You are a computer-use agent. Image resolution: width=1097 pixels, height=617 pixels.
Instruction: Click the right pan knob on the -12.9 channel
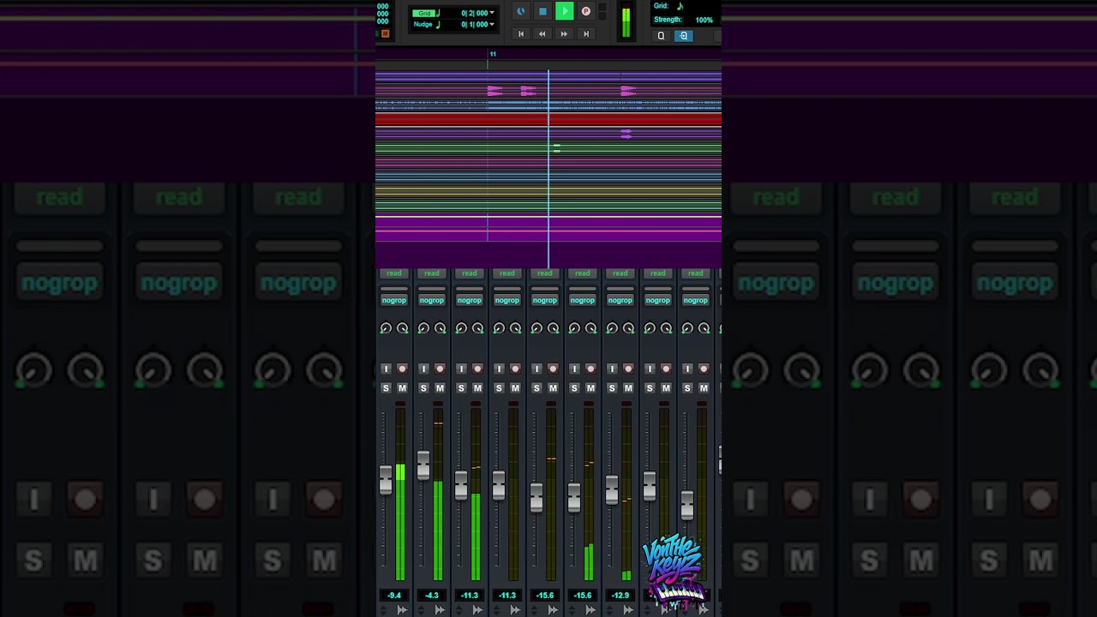tap(628, 328)
